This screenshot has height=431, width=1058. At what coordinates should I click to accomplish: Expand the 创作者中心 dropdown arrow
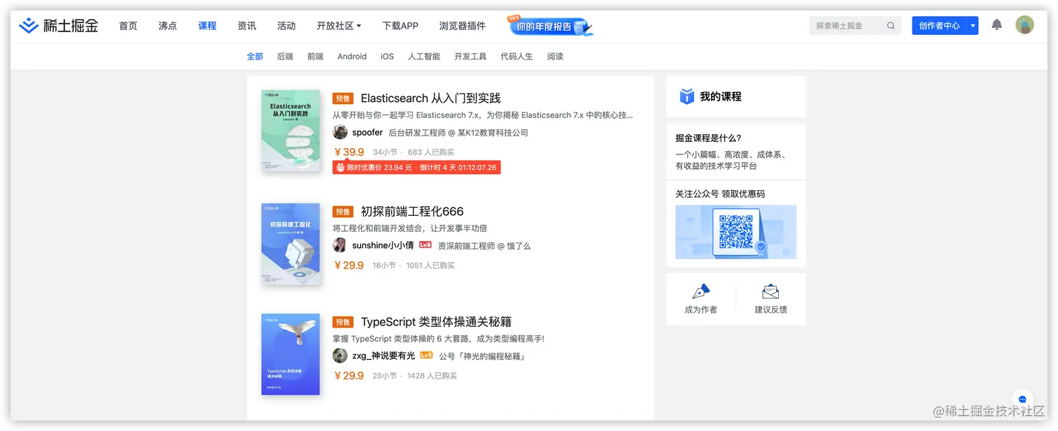point(973,26)
